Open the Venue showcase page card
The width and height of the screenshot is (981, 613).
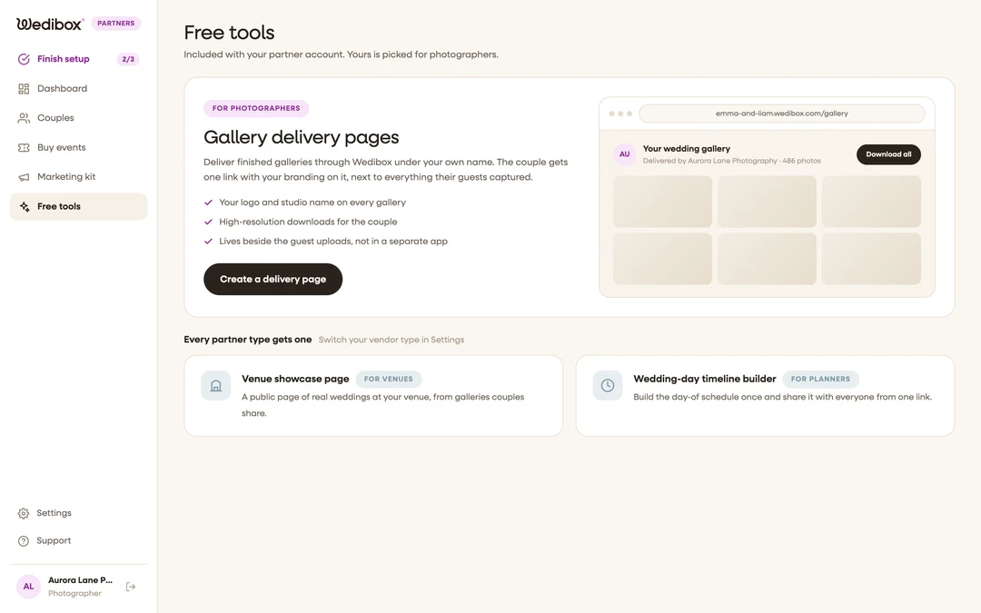pos(373,396)
